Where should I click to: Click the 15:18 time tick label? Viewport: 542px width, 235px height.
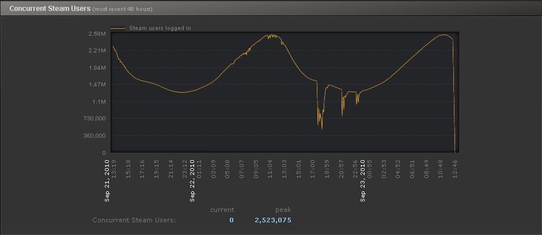click(128, 169)
